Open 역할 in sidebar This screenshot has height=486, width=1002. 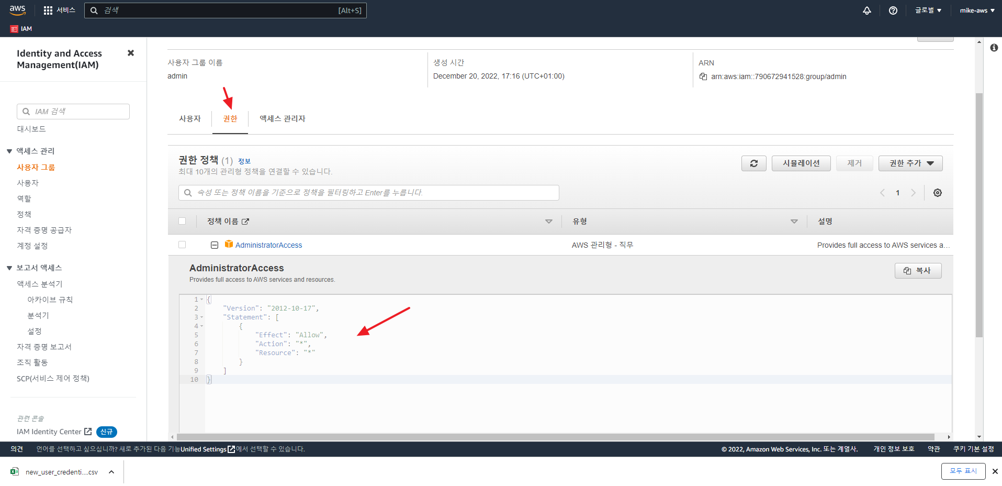[24, 198]
